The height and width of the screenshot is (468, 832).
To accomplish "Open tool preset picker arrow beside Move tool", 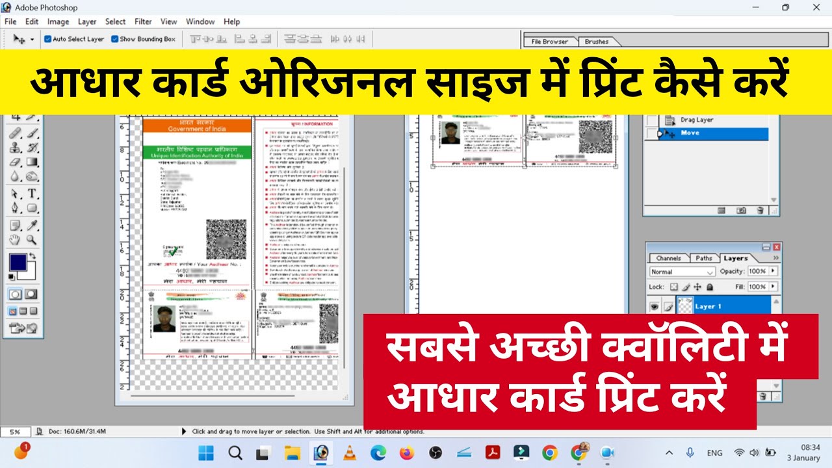I will tap(32, 39).
